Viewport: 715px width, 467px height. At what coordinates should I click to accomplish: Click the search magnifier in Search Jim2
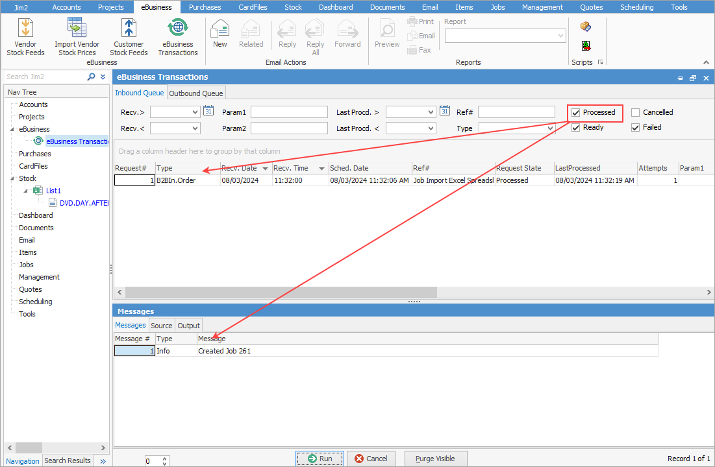[91, 77]
